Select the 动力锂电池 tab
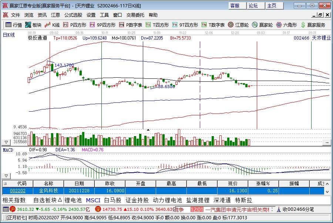 pyautogui.click(x=167, y=200)
